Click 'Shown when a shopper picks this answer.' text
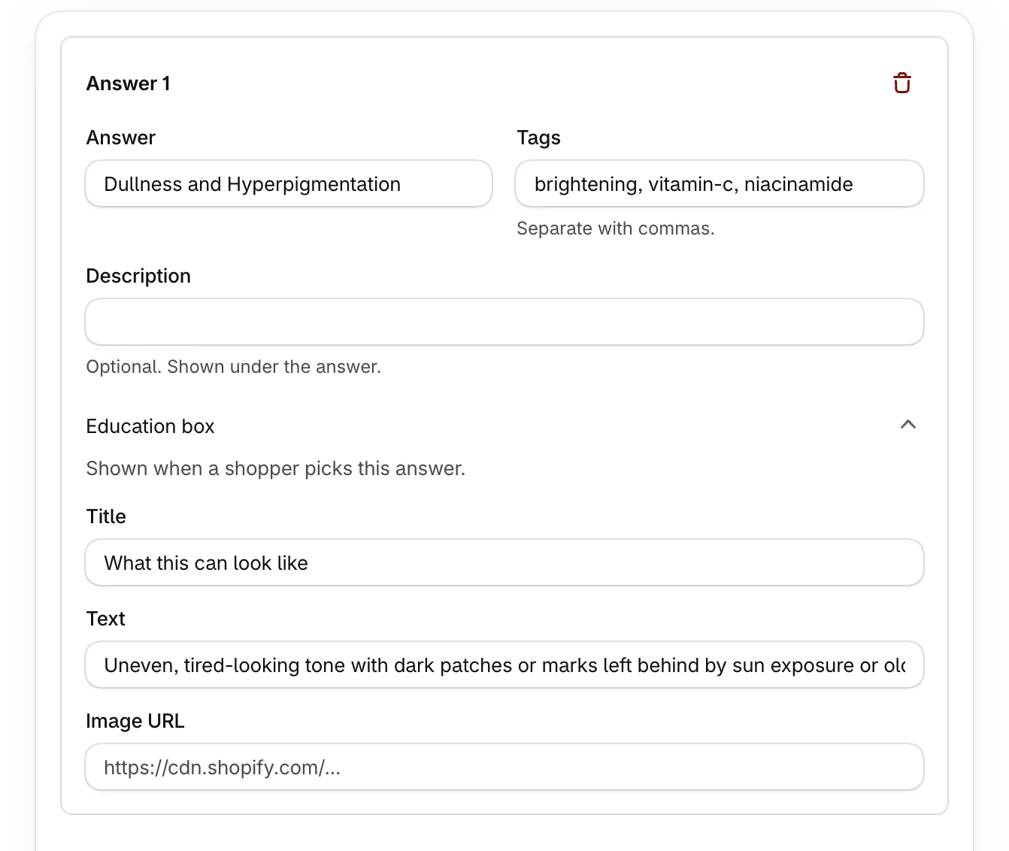 tap(276, 468)
